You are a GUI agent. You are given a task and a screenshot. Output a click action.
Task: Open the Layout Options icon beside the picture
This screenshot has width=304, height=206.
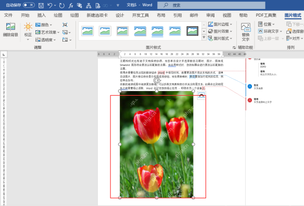point(201,95)
